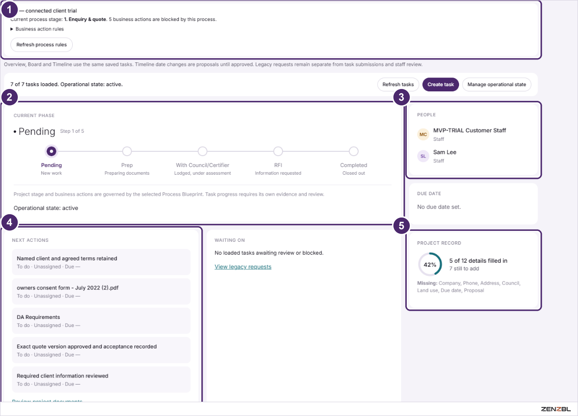Open the Named client and agreed terms retained task

click(101, 262)
